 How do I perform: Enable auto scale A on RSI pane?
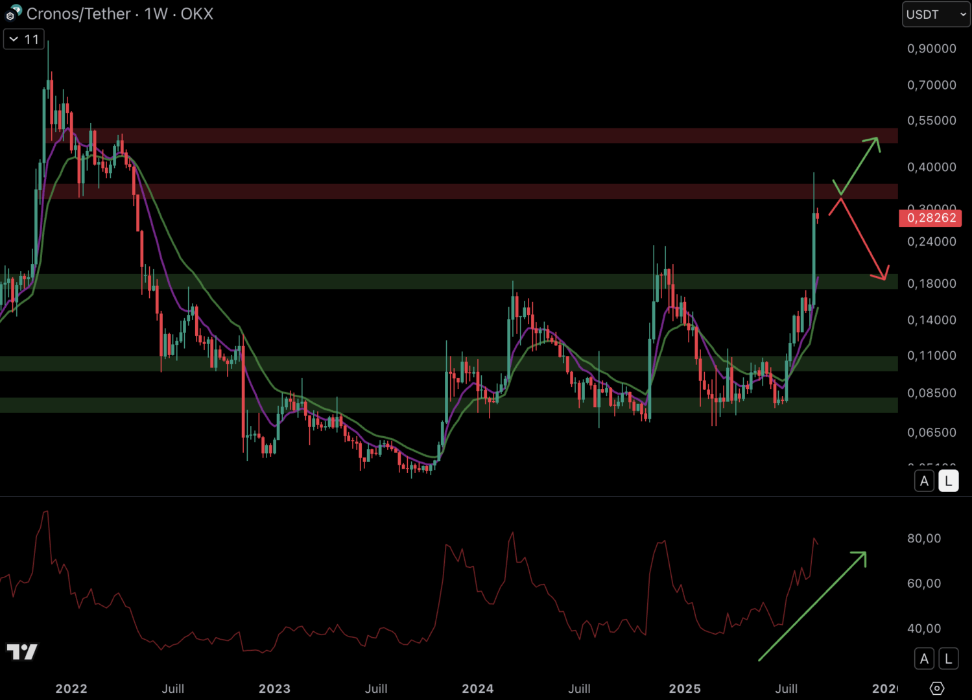[x=924, y=659]
